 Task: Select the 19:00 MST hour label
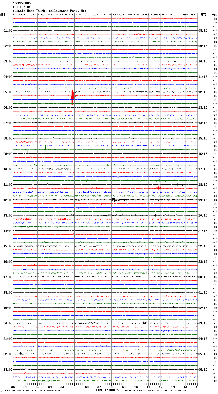pyautogui.click(x=8, y=308)
